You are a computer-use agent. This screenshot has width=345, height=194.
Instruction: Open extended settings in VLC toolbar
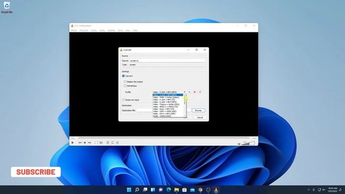pyautogui.click(x=101, y=143)
